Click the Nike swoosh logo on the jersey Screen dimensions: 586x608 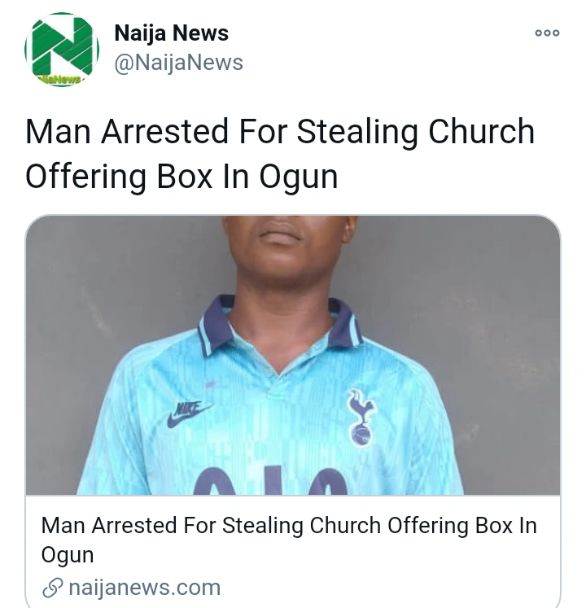188,414
